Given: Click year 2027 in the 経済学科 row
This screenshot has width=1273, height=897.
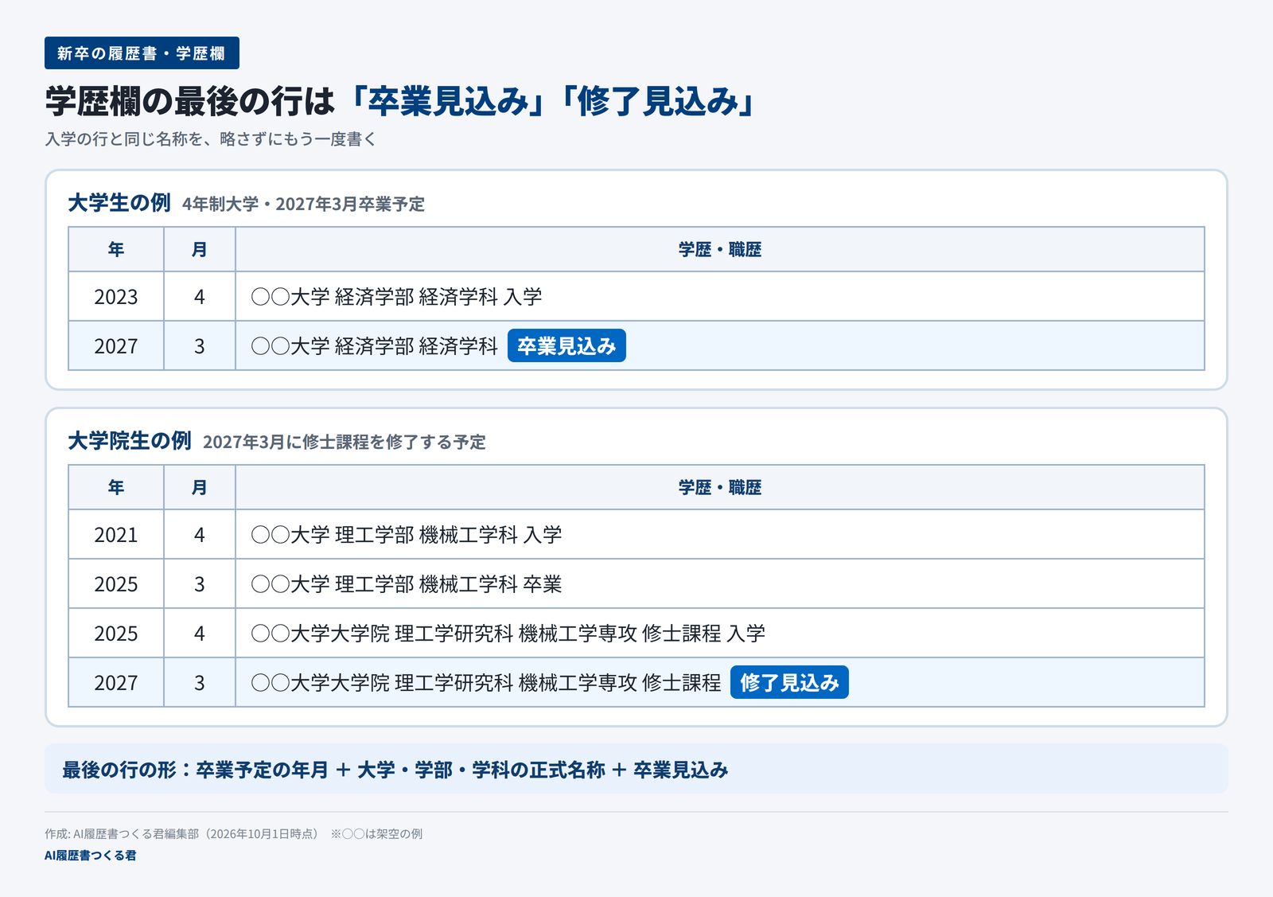Looking at the screenshot, I should coord(116,346).
